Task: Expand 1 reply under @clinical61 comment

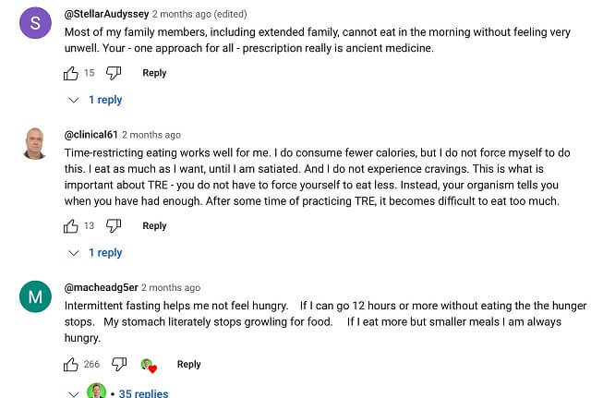Action: (95, 253)
